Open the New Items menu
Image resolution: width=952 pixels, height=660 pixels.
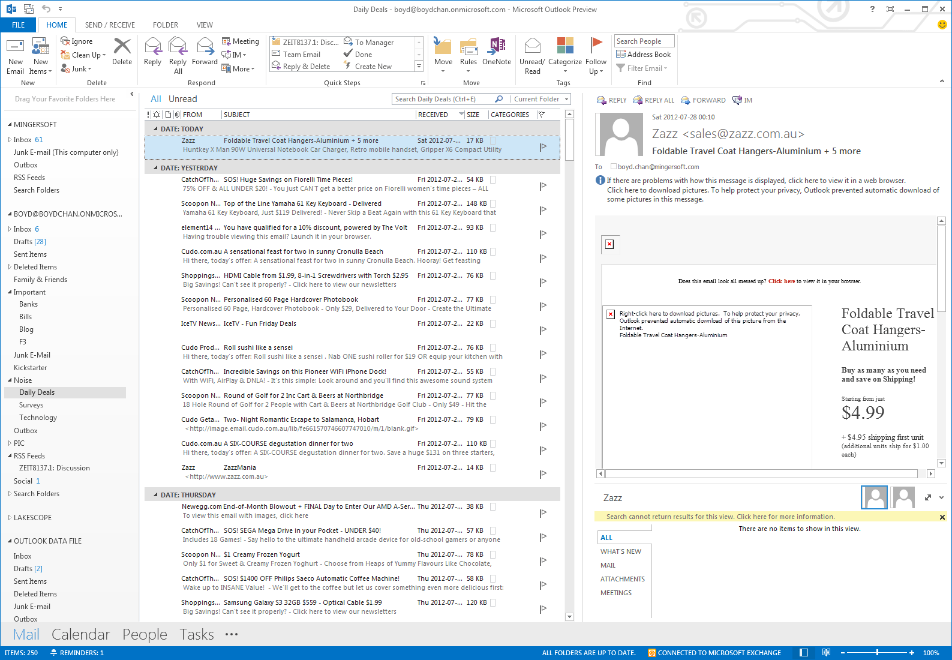tap(41, 56)
